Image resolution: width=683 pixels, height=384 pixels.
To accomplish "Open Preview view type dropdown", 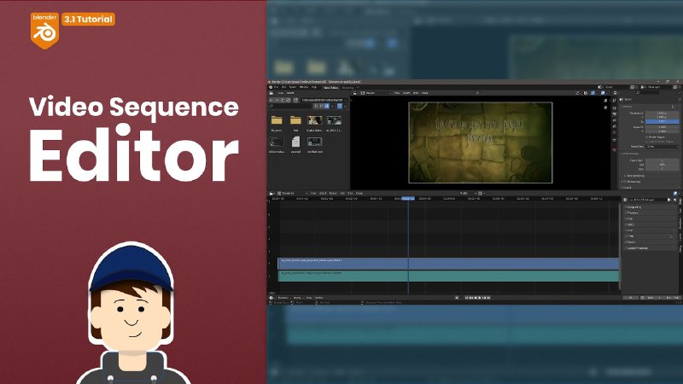I will (x=376, y=93).
